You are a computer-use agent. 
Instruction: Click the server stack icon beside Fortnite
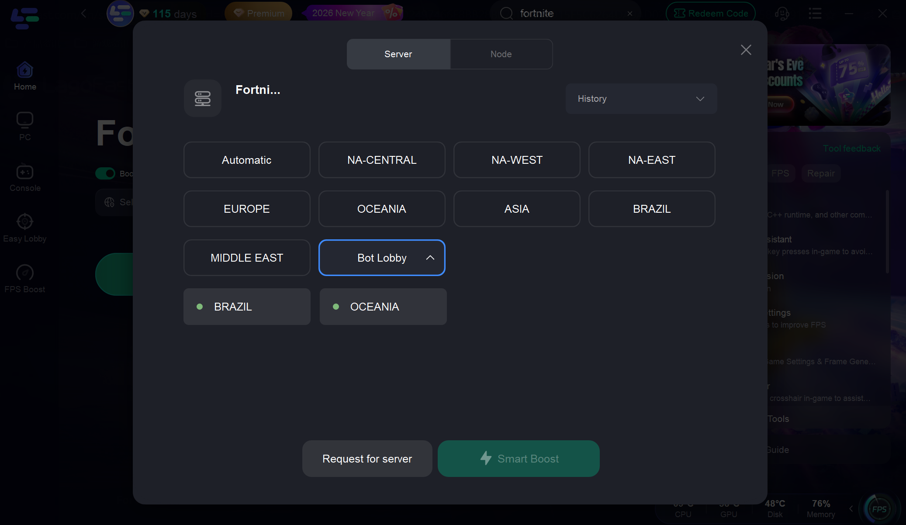[203, 98]
